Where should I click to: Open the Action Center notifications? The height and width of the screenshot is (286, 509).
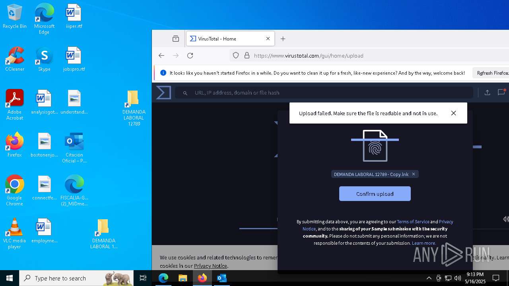[x=496, y=278]
